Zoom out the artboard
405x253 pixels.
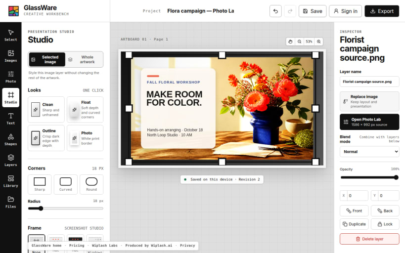299,42
